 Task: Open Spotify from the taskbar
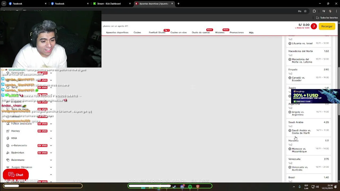point(190,187)
